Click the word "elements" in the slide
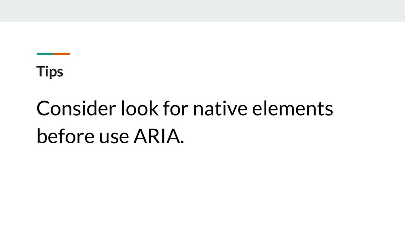 (292, 108)
